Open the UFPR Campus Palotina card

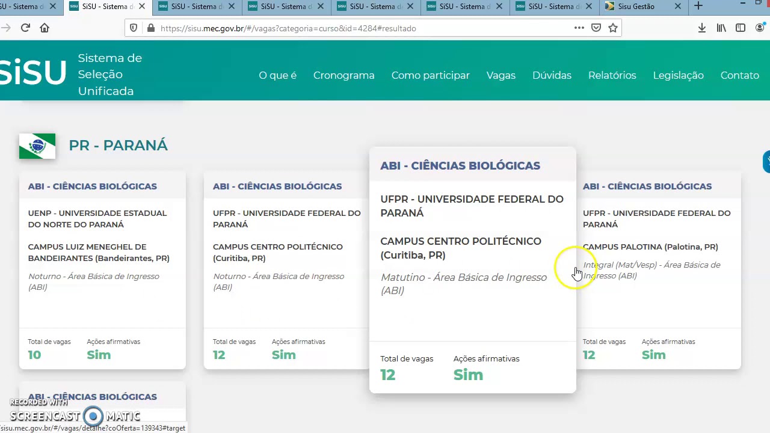coord(658,271)
